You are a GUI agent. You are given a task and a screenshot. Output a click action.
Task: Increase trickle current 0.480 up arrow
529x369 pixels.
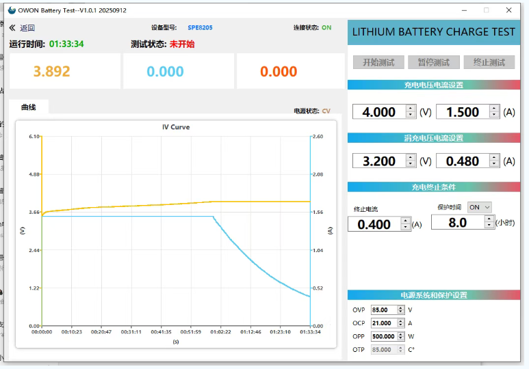(x=495, y=157)
